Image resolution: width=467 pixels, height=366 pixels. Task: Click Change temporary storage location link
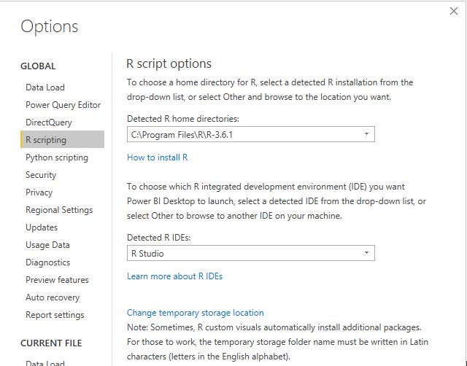(x=195, y=313)
